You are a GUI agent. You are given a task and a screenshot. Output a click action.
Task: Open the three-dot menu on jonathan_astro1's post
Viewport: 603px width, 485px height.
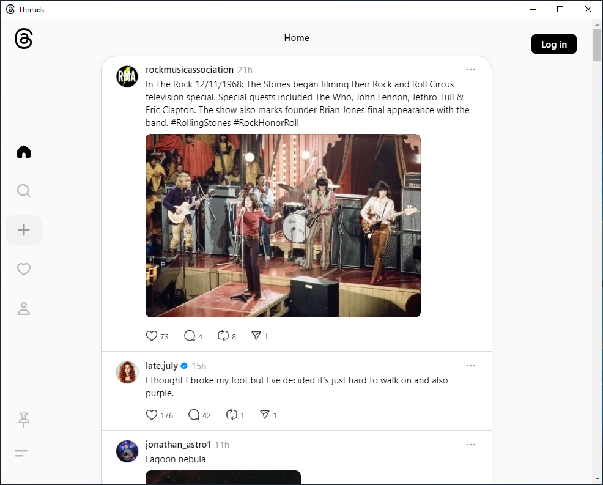(x=471, y=445)
